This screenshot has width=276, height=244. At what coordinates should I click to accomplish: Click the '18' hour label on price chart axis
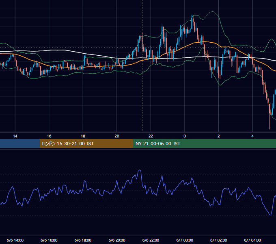tap(83, 136)
